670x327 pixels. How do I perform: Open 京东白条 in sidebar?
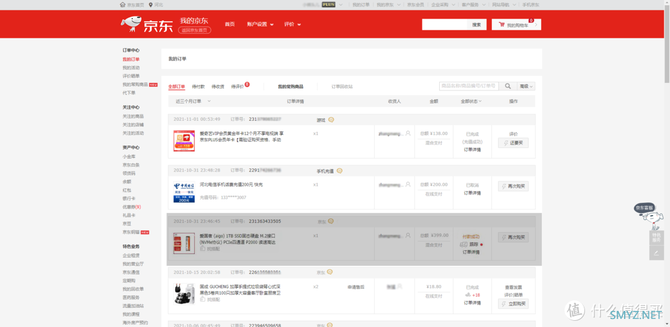coord(131,165)
